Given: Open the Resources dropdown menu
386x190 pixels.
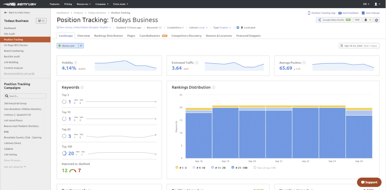Looking at the screenshot, I should [84, 4].
